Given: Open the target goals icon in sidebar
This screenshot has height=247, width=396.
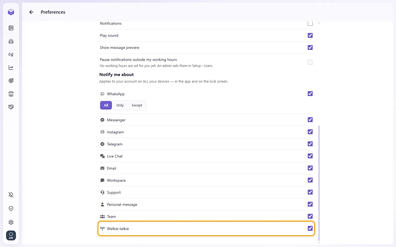Looking at the screenshot, I should tap(11, 81).
